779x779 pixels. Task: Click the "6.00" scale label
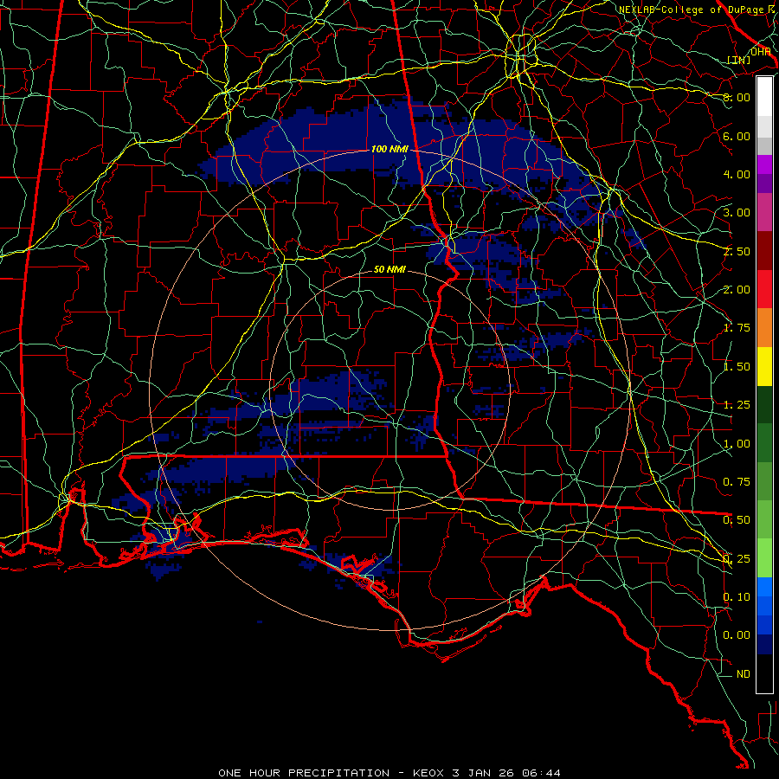point(737,136)
